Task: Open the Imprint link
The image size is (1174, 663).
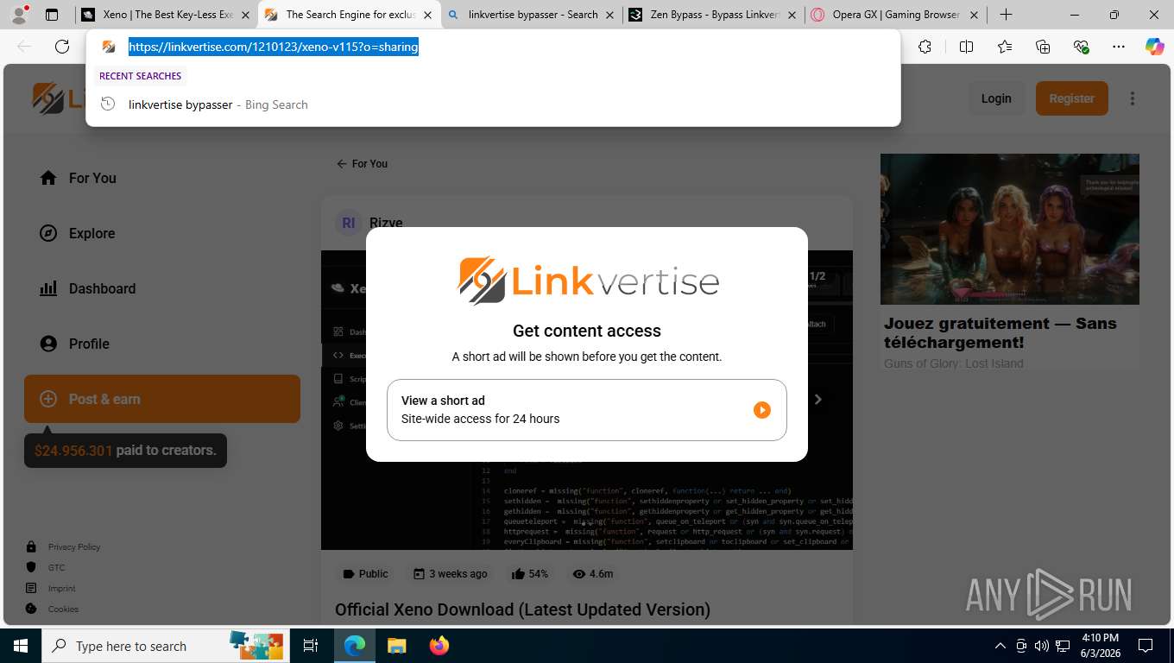Action: coord(62,588)
